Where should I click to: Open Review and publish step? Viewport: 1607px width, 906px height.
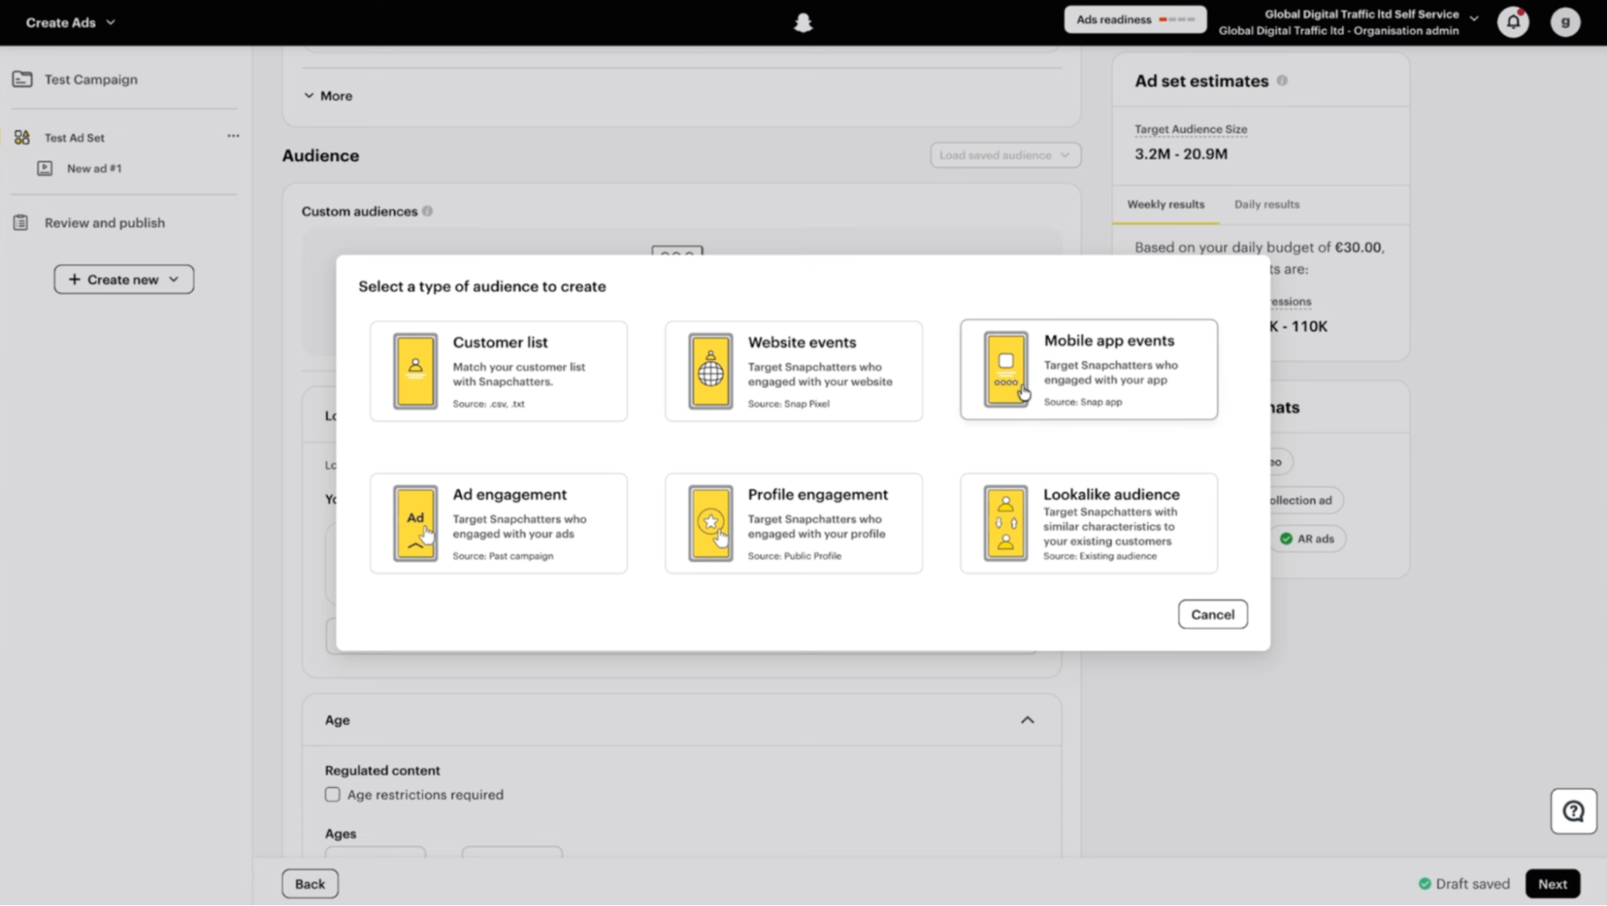pos(105,223)
